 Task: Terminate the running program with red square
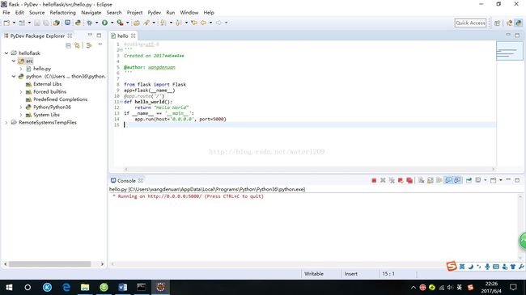click(374, 180)
